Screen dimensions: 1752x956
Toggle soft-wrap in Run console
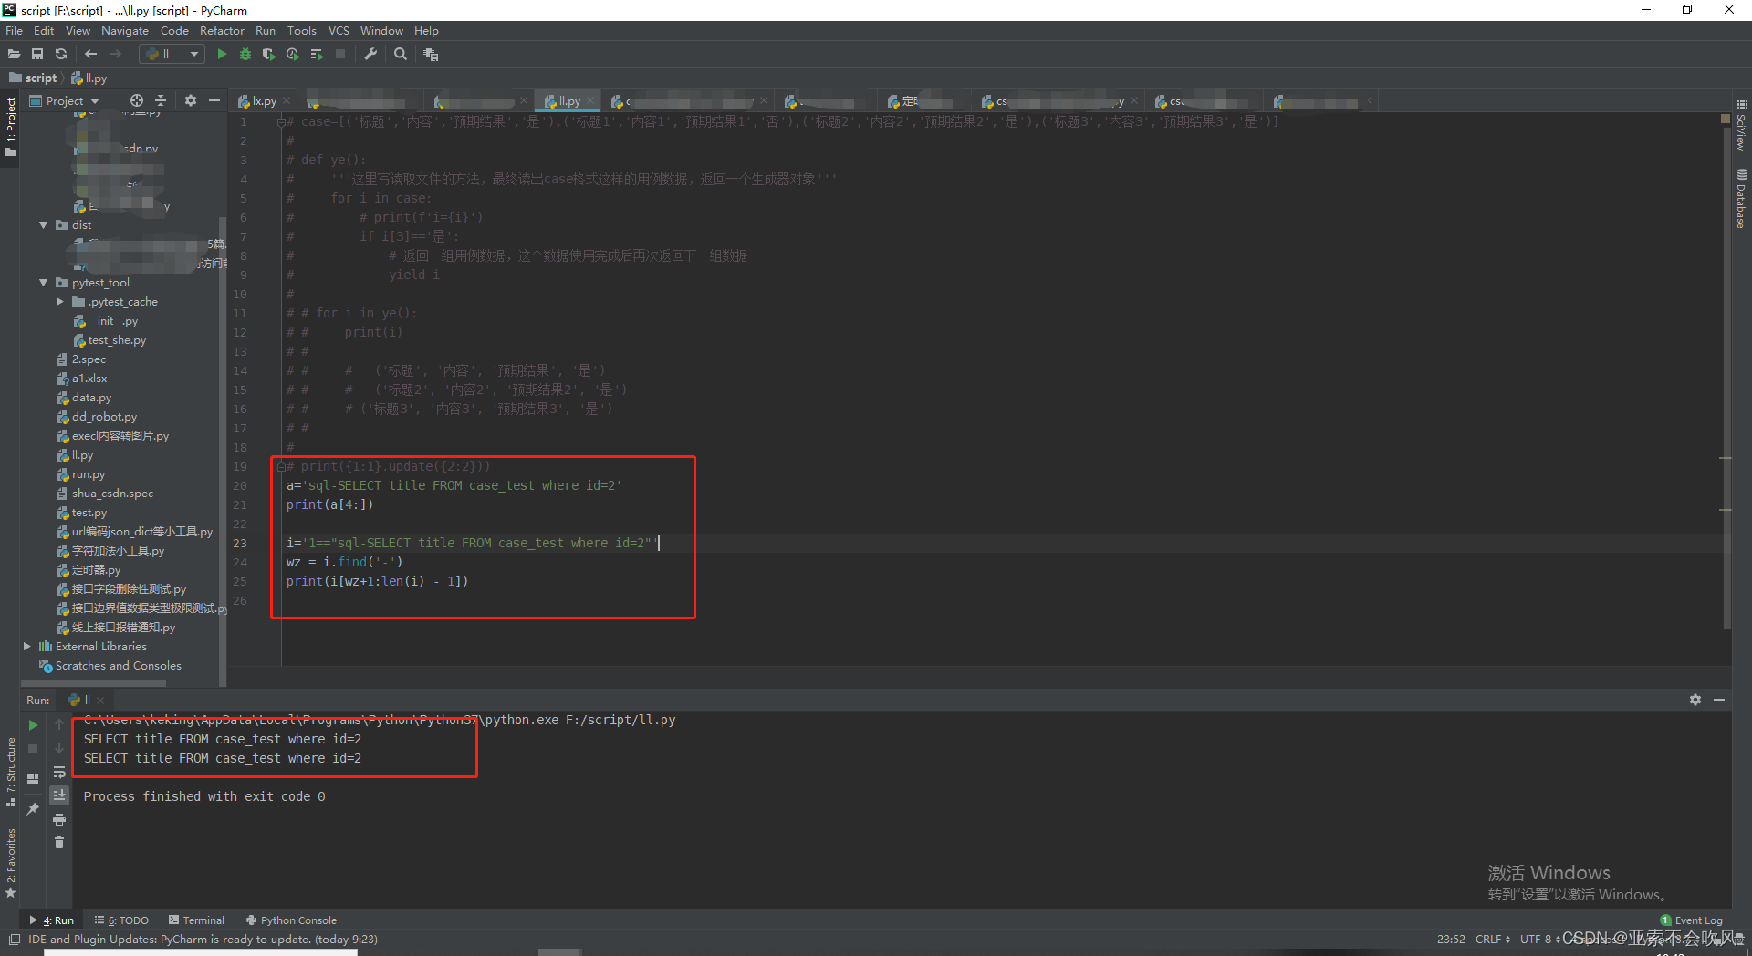[x=59, y=773]
